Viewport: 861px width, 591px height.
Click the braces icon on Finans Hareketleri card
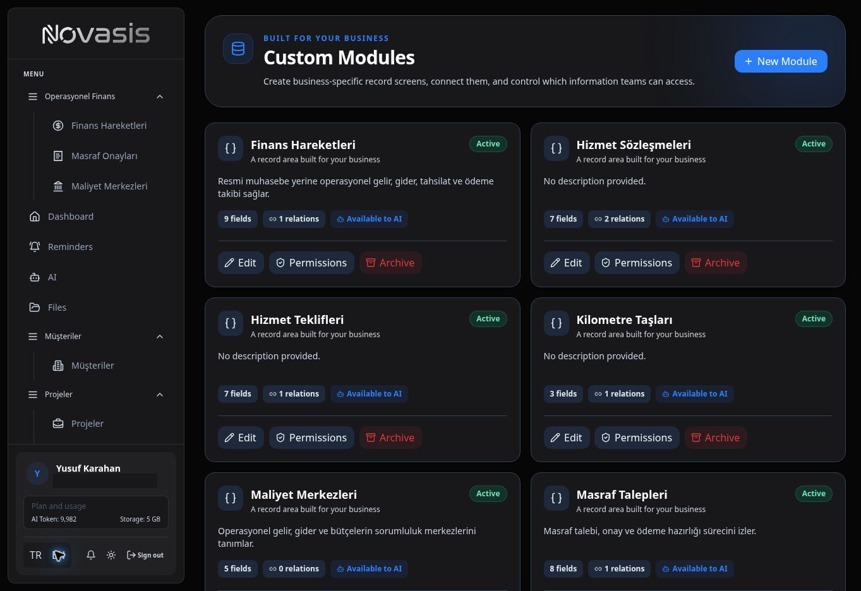tap(231, 148)
